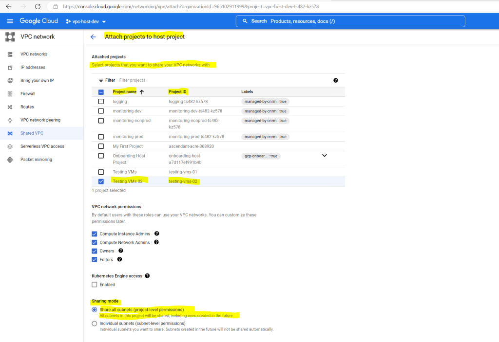Viewport: 499px width, 342px height.
Task: Check the Onboarding Host Project checkbox
Action: point(101,156)
